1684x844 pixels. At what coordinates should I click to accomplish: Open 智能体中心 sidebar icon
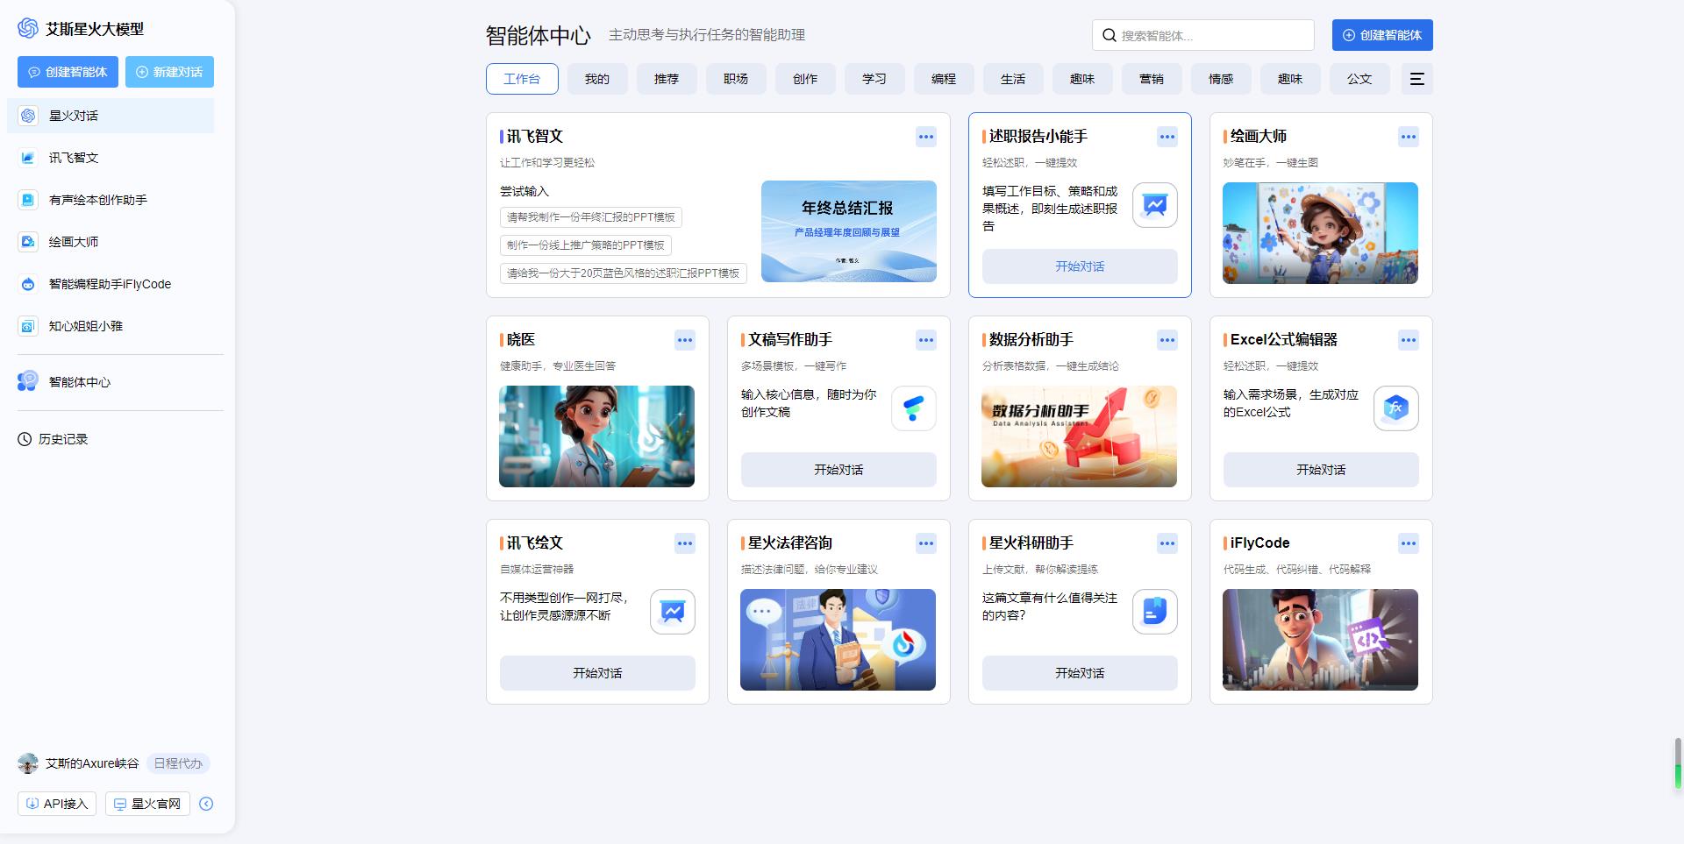(28, 381)
